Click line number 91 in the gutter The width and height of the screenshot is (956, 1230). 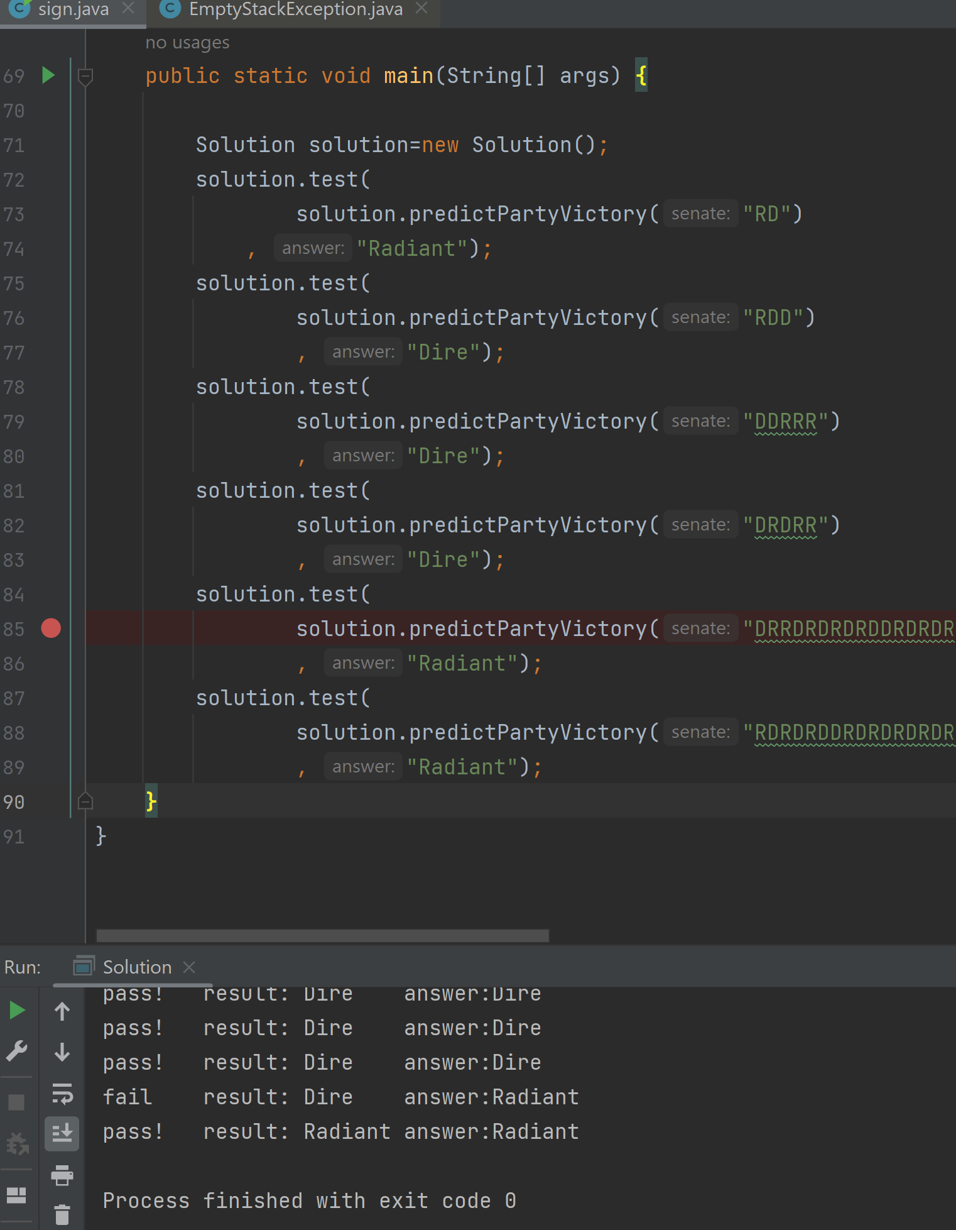click(14, 836)
